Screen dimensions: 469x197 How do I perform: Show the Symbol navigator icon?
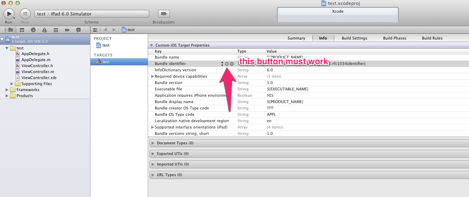(22, 30)
